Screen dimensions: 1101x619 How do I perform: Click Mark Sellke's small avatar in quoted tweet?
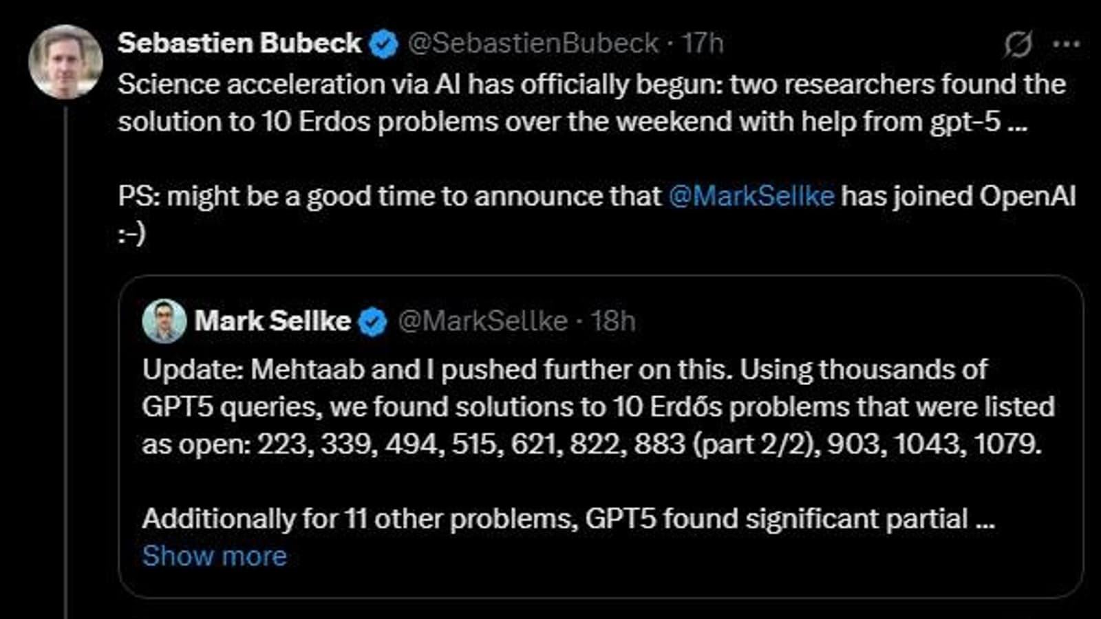164,321
